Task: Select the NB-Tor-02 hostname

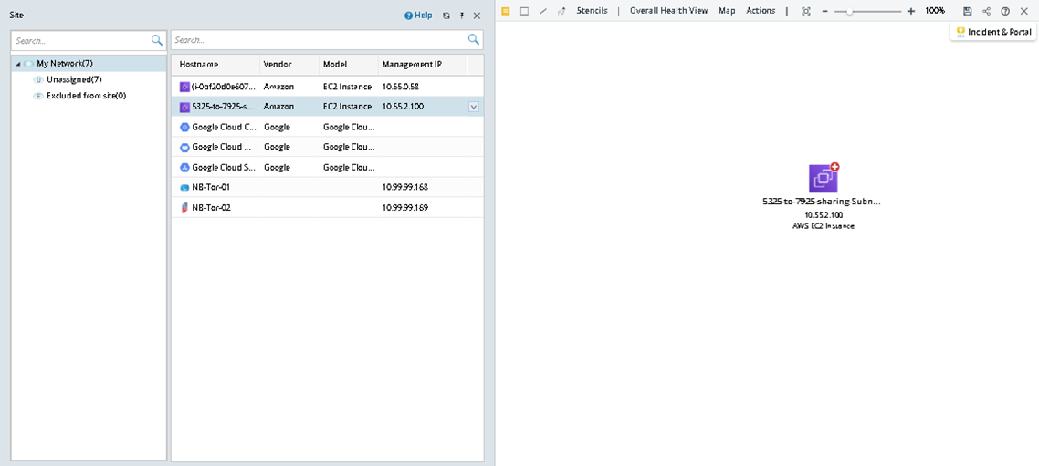Action: tap(212, 208)
